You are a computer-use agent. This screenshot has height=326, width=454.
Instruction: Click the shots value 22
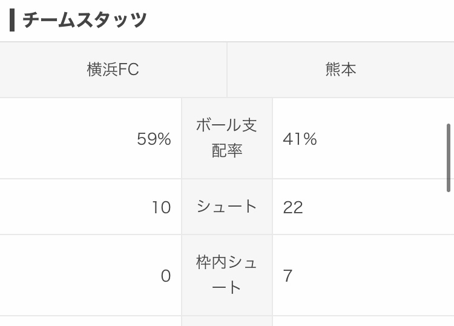pyautogui.click(x=293, y=208)
